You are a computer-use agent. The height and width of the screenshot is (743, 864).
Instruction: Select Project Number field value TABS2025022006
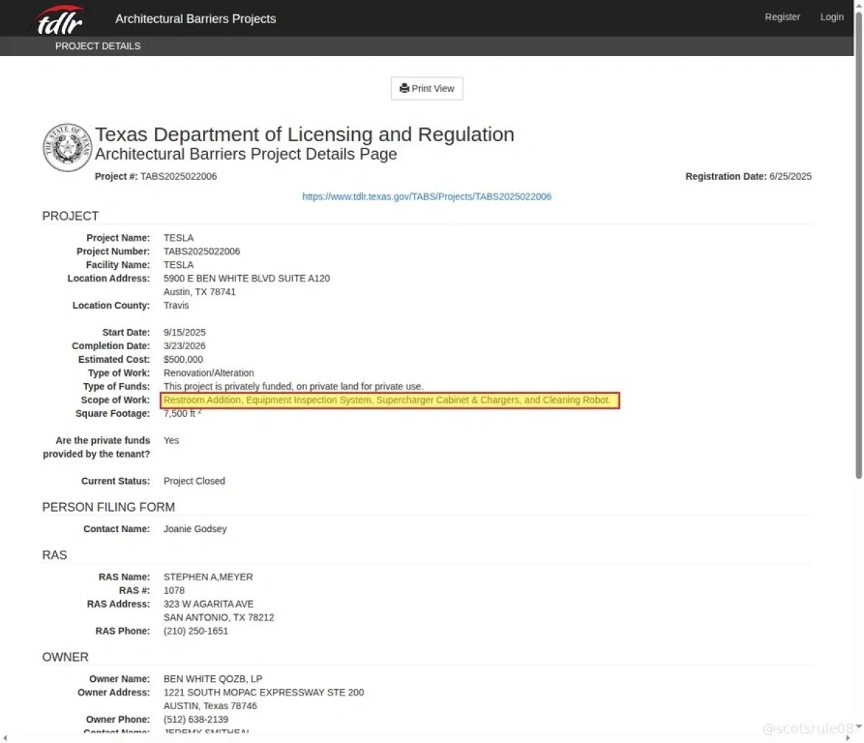point(202,251)
